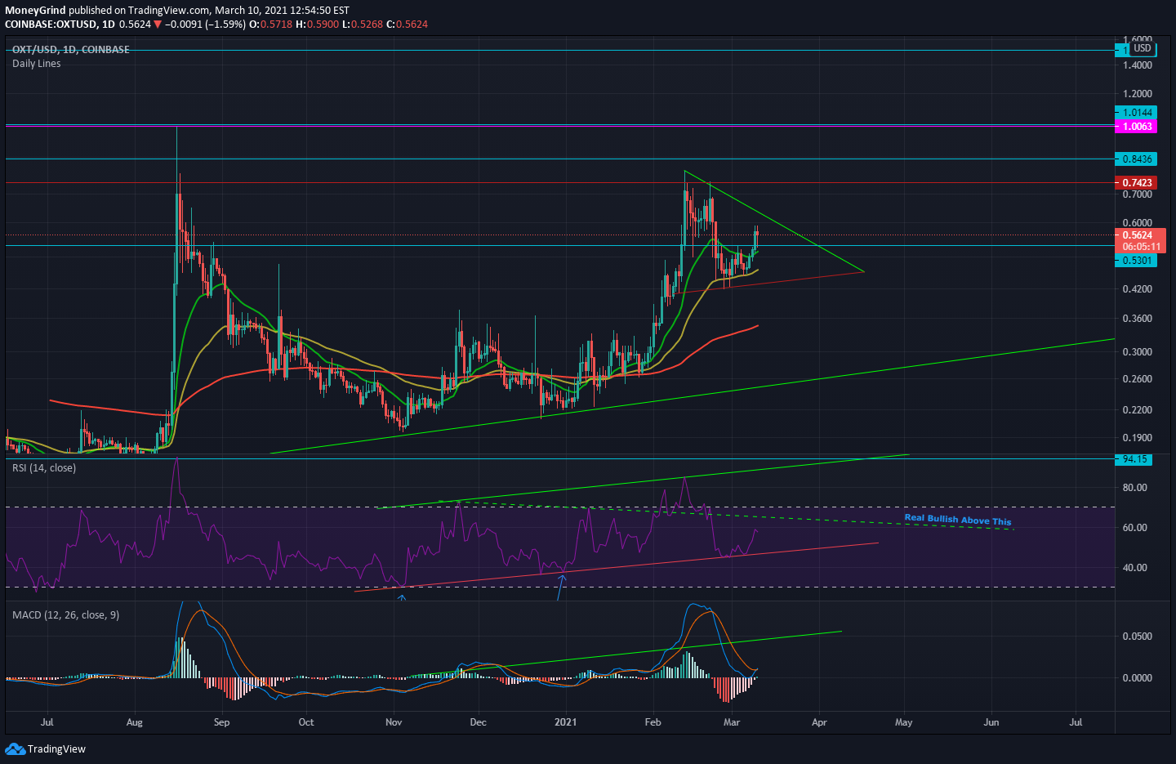
Task: Click the O:0.5718 open value in header
Action: pos(271,24)
